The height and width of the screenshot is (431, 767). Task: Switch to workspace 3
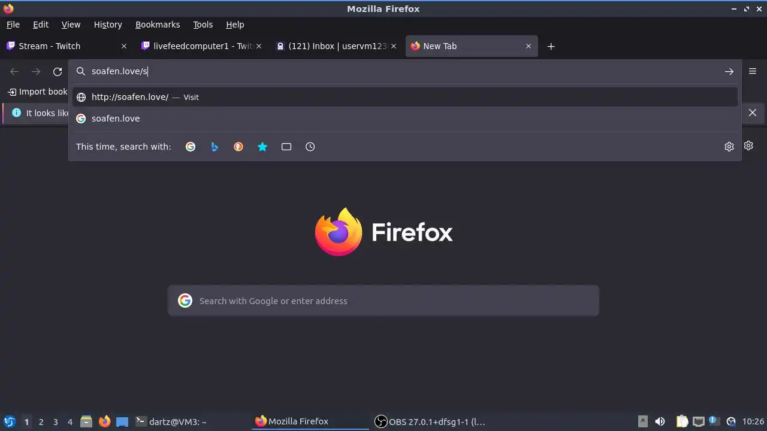coord(55,421)
